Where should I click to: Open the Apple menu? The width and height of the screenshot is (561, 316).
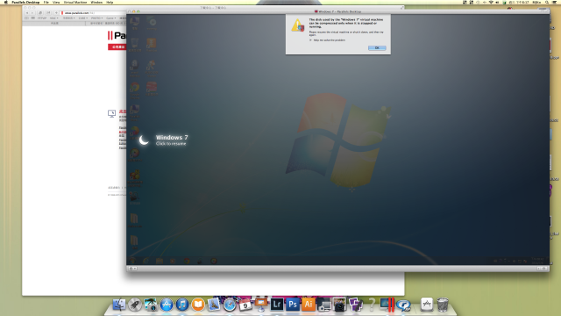point(5,2)
